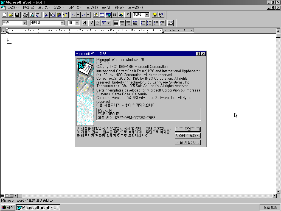Open the 삽입(I) menu
281x211 pixels.
[59, 7]
